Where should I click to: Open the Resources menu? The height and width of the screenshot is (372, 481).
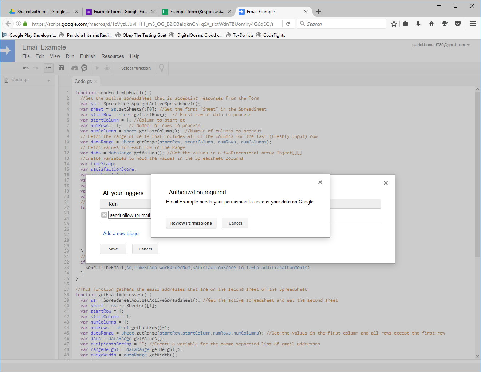(x=113, y=56)
